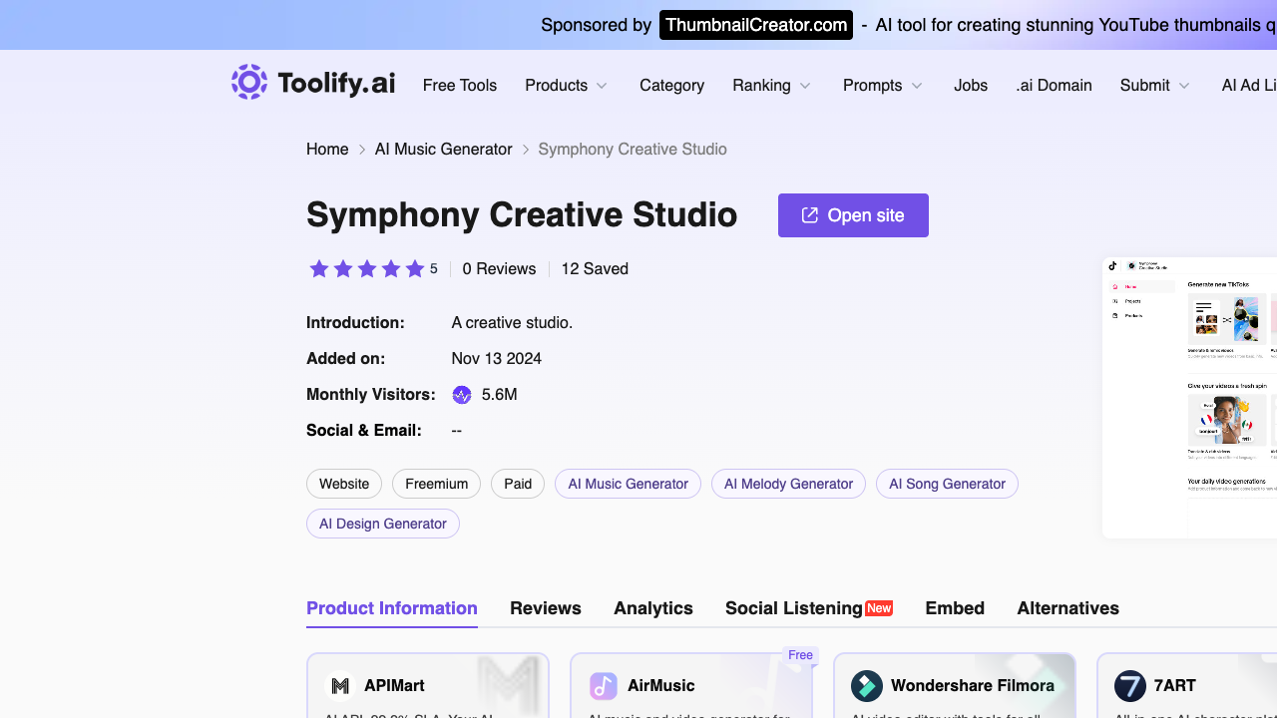
Task: Click the Freemium tag
Action: (437, 484)
